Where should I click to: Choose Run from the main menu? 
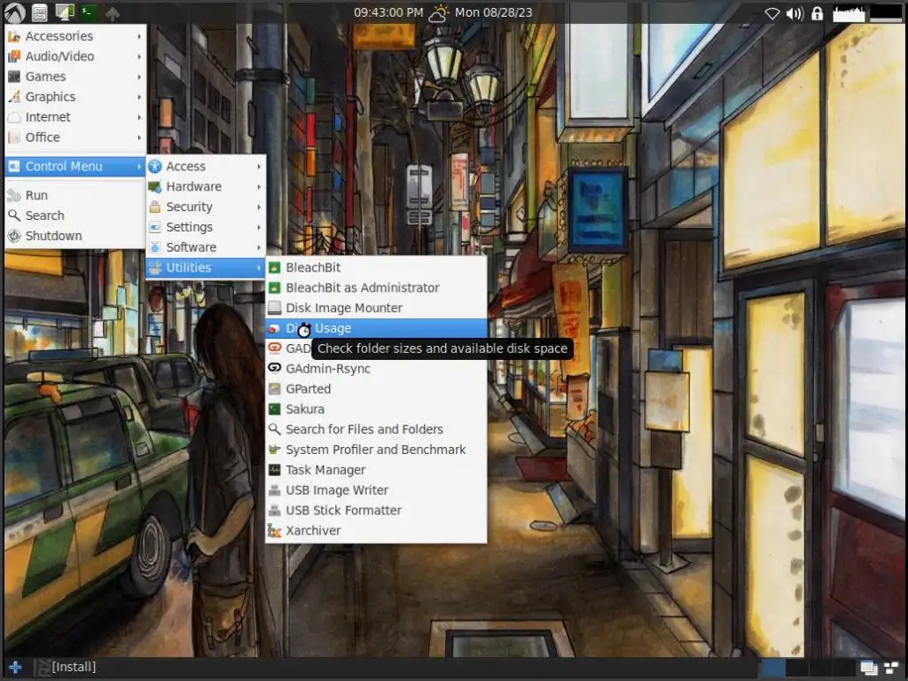point(74,195)
